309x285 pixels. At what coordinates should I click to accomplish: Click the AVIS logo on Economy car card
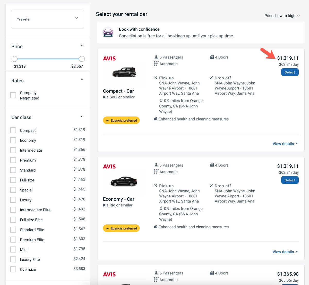point(109,167)
